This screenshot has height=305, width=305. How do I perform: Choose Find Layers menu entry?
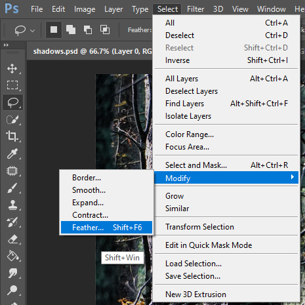[226, 104]
